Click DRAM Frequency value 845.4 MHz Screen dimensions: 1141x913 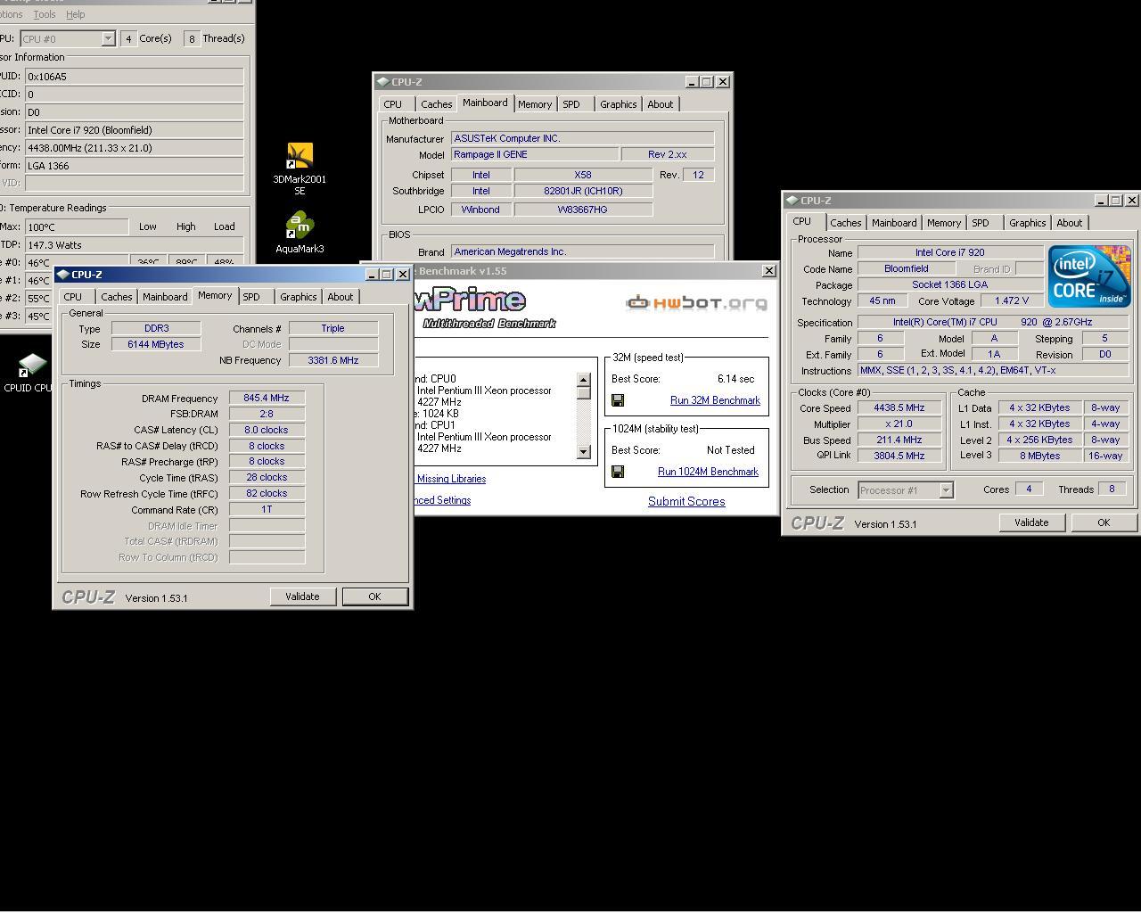pos(267,398)
